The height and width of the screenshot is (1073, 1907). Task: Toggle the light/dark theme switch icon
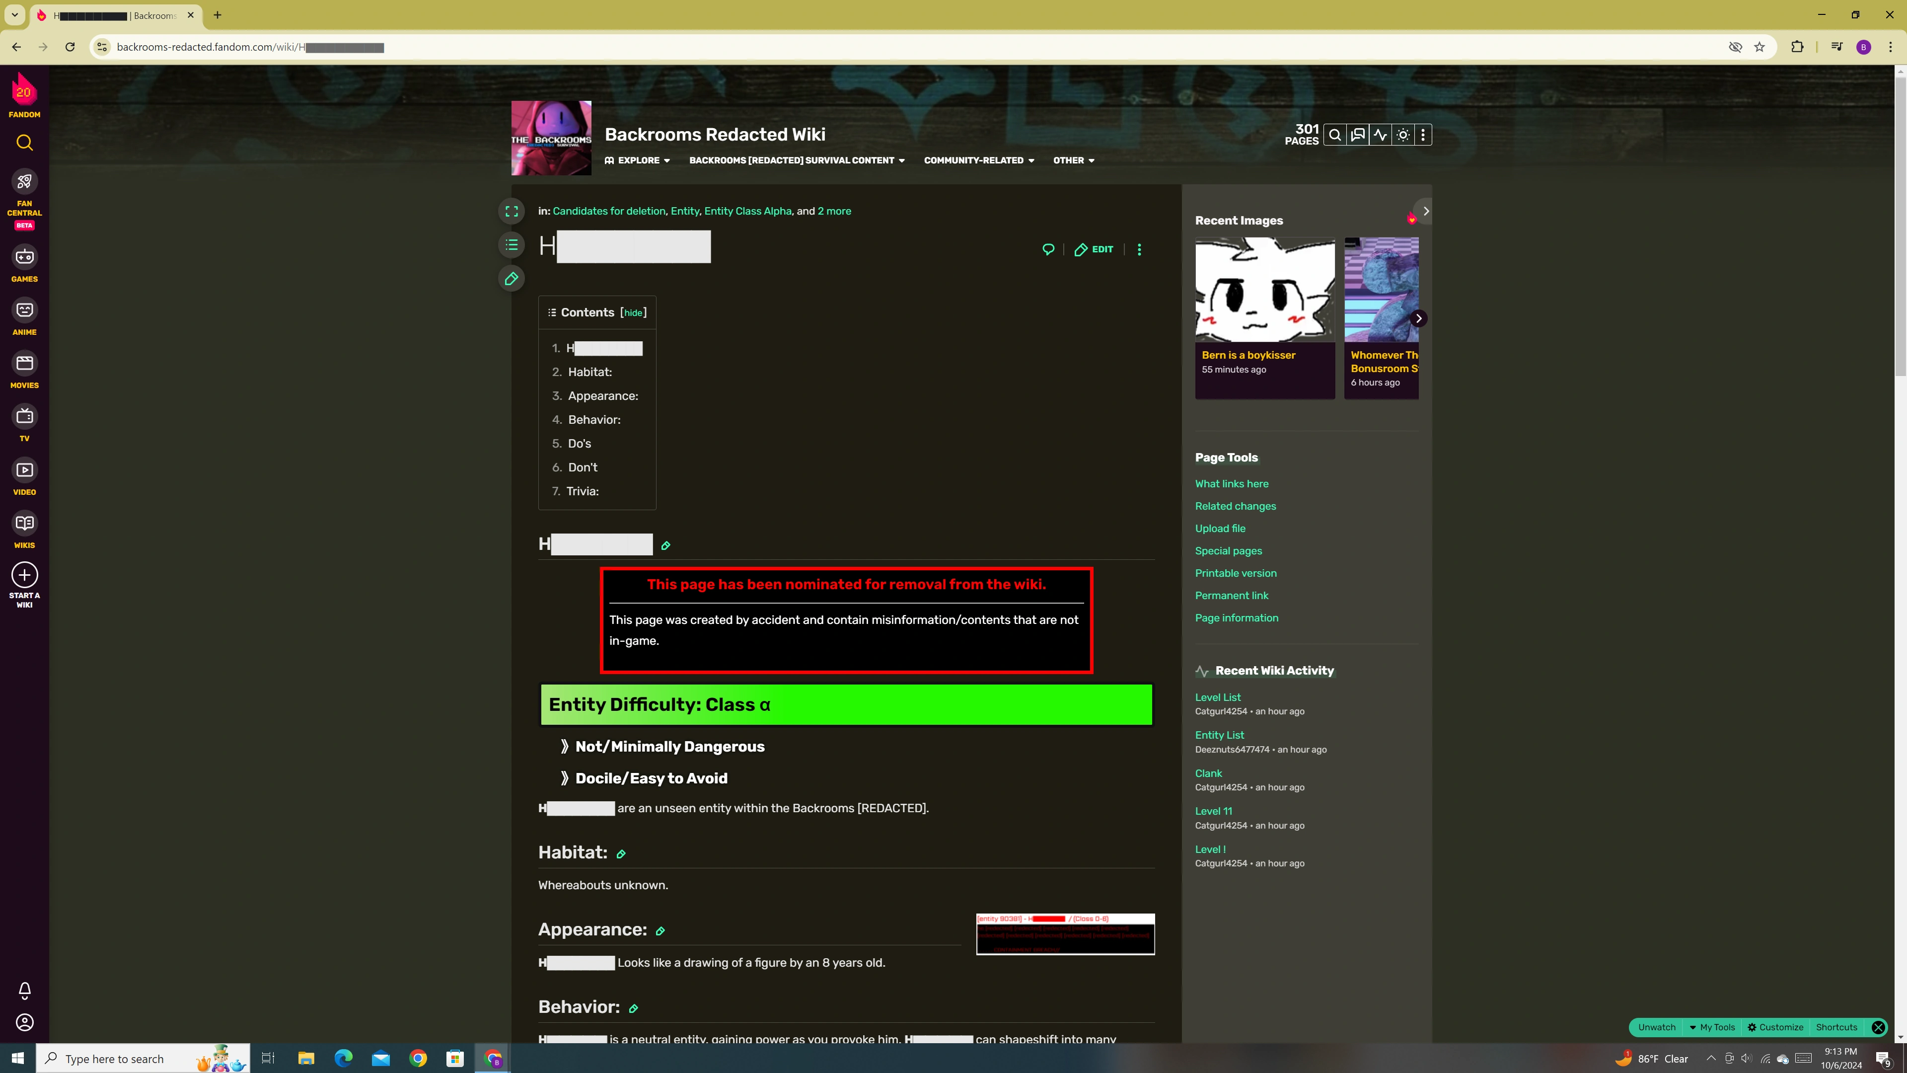pyautogui.click(x=1403, y=135)
